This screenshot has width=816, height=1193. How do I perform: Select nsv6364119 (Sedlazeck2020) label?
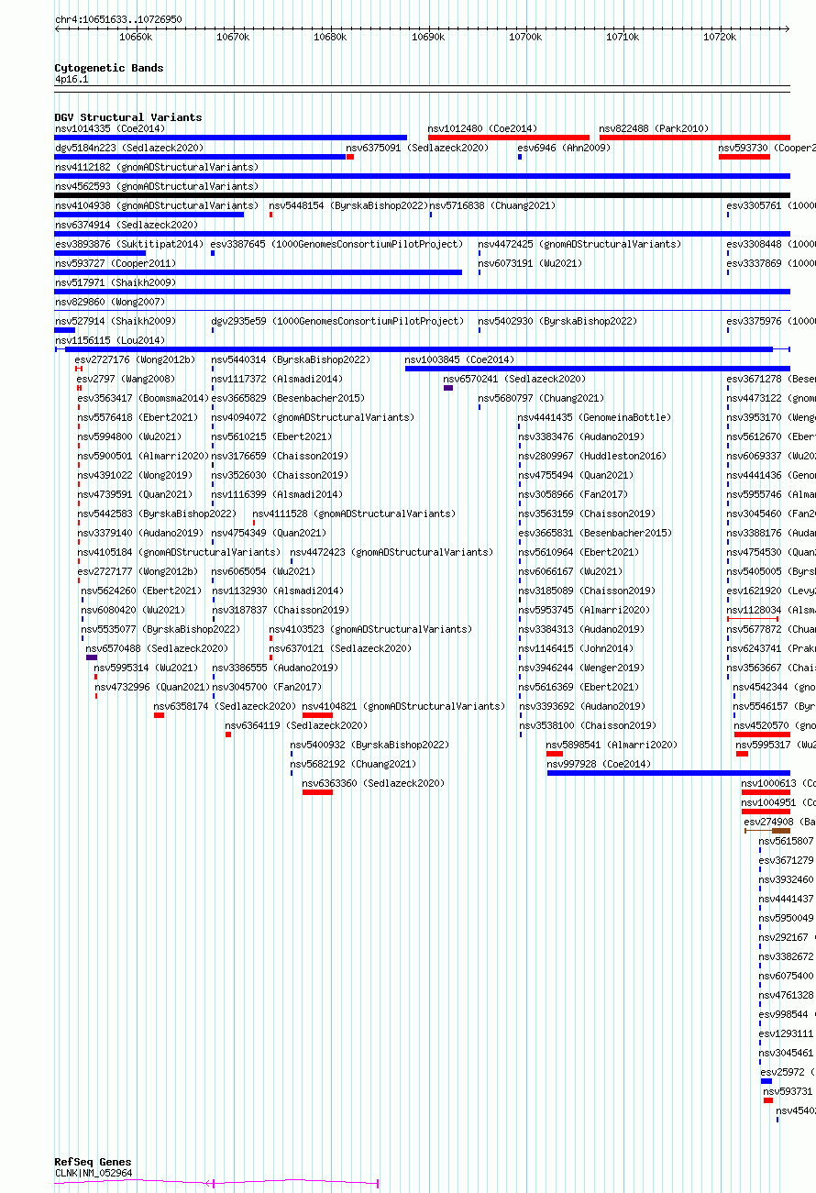click(x=296, y=725)
